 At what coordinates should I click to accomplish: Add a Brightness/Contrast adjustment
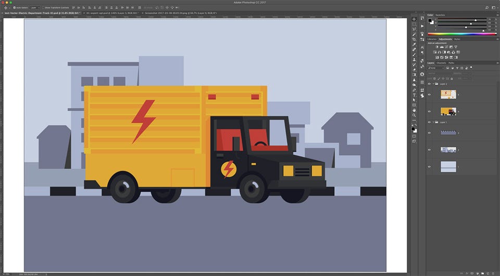437,47
